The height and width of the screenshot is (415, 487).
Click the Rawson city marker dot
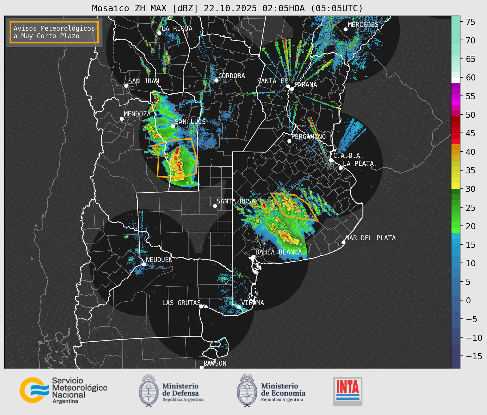point(201,367)
